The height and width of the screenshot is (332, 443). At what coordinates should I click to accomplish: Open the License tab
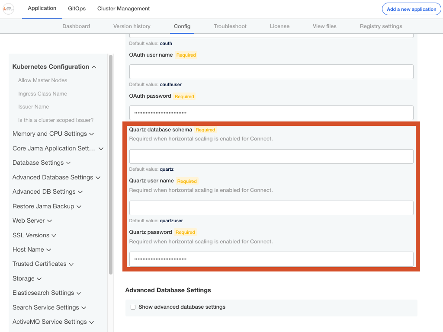click(280, 26)
